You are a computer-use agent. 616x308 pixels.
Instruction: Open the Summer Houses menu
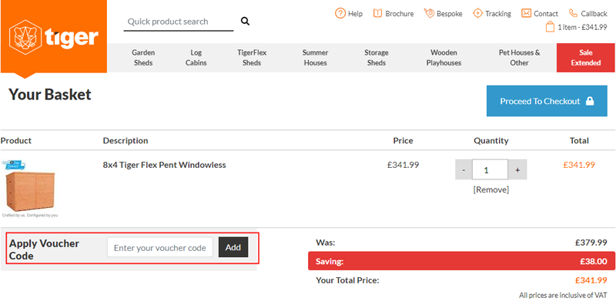(315, 58)
